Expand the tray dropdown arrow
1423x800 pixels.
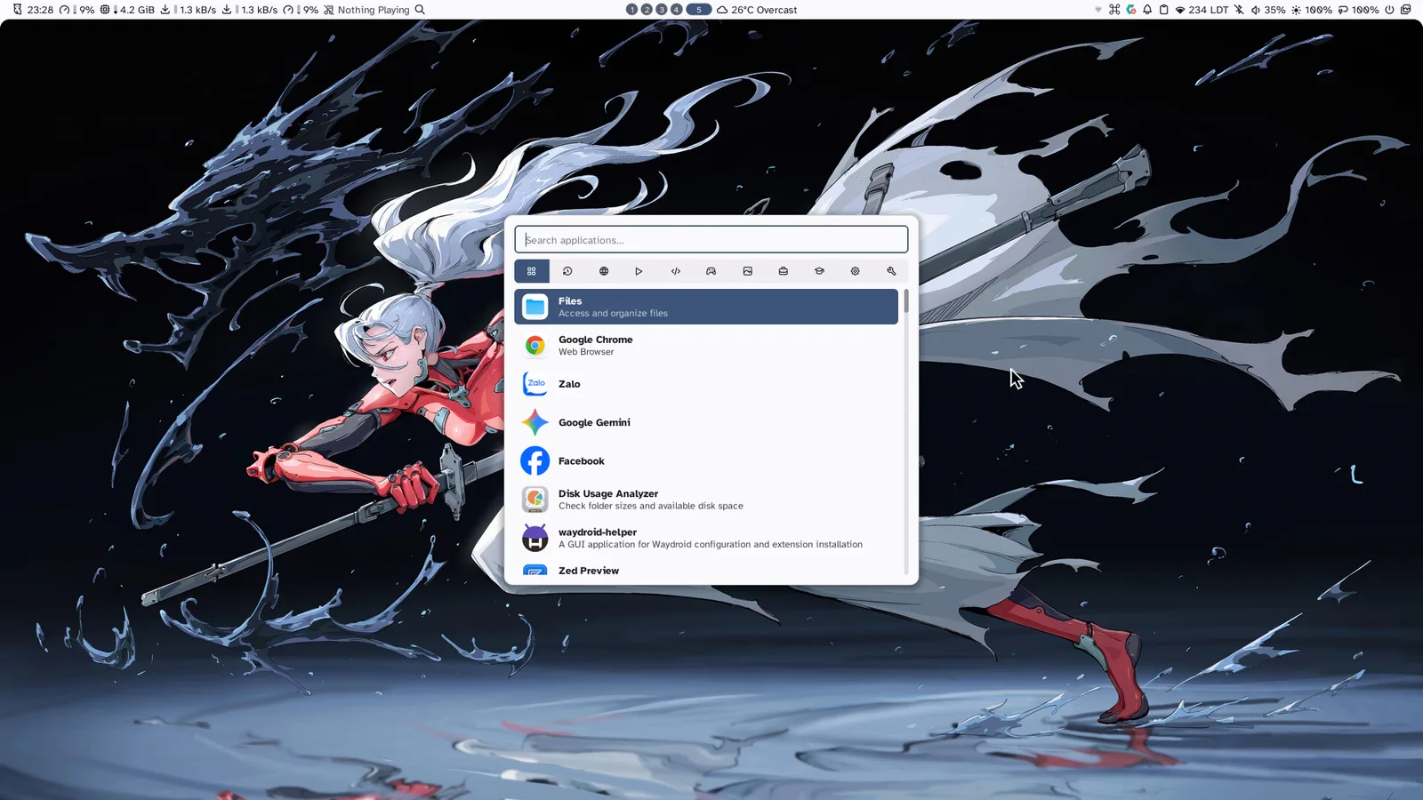(1098, 10)
